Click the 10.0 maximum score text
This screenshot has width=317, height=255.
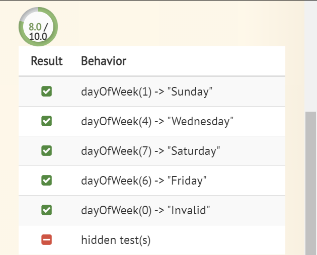pos(38,36)
